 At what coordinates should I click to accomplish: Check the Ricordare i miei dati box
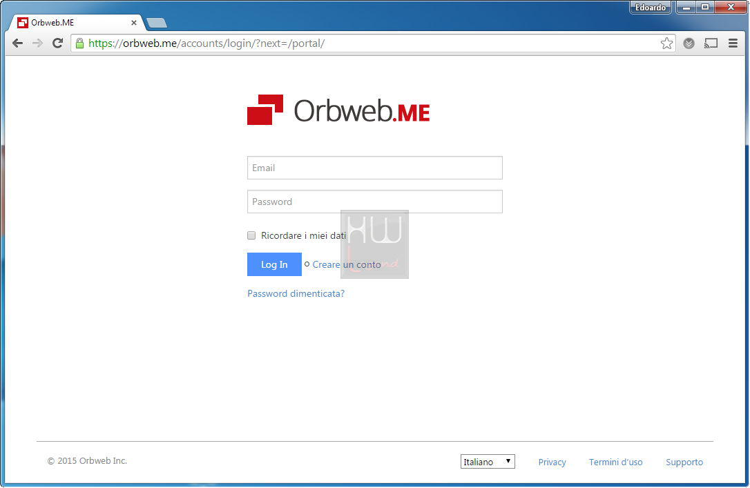coord(251,235)
